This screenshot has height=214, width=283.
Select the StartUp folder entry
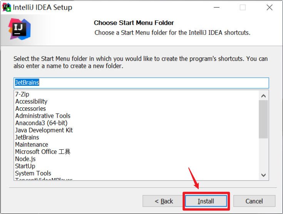coord(25,166)
